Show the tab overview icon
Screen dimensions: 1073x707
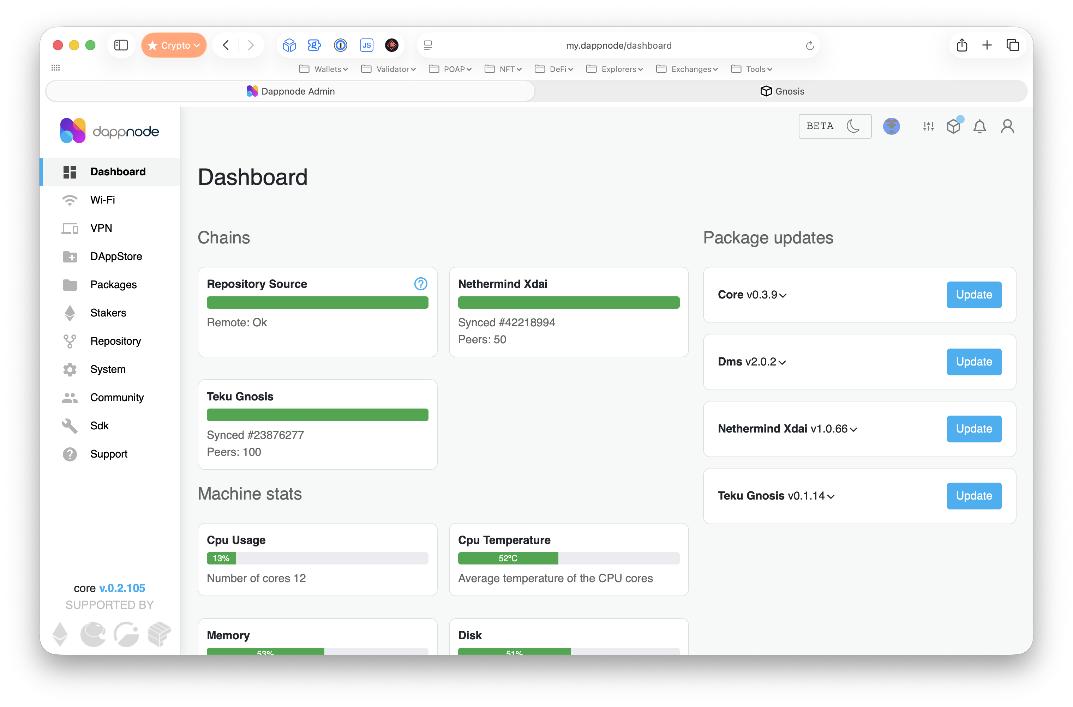click(x=1013, y=45)
